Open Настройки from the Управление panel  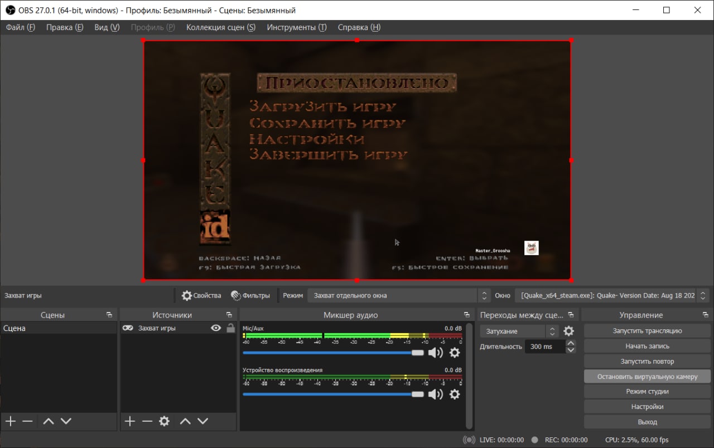pyautogui.click(x=647, y=406)
